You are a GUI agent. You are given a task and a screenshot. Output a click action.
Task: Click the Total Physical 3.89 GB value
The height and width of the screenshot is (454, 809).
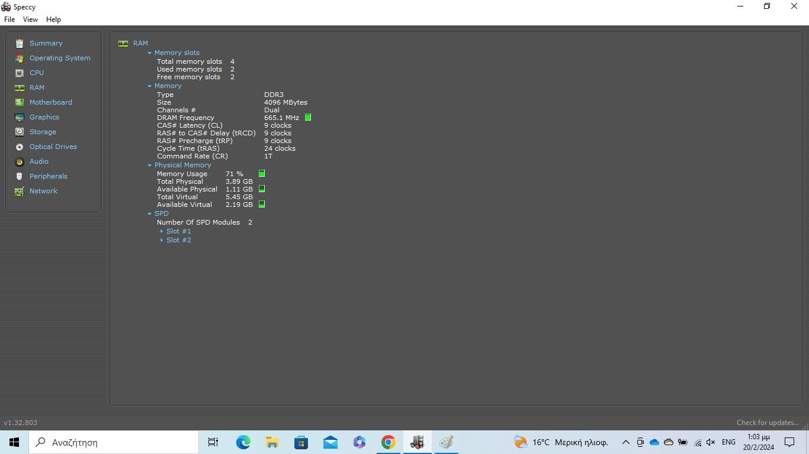[239, 181]
